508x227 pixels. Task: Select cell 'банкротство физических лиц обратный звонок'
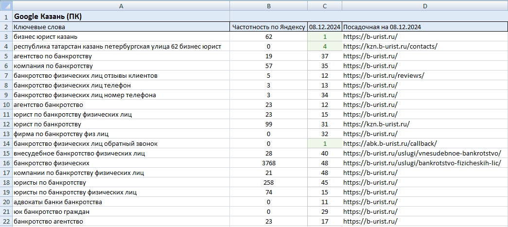tap(121, 143)
